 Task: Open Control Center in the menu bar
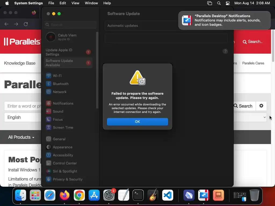tap(228, 3)
